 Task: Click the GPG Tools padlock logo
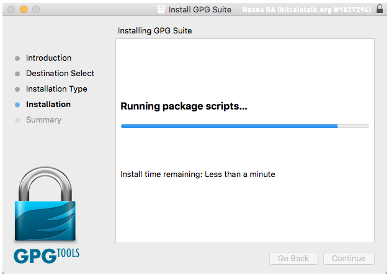click(x=45, y=204)
